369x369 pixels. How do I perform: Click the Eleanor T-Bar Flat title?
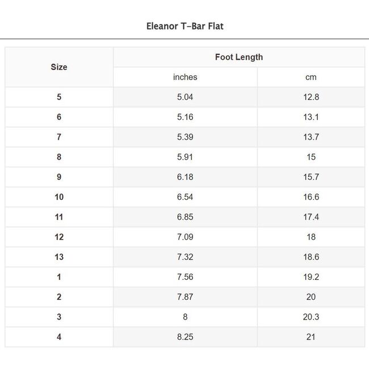tap(184, 26)
